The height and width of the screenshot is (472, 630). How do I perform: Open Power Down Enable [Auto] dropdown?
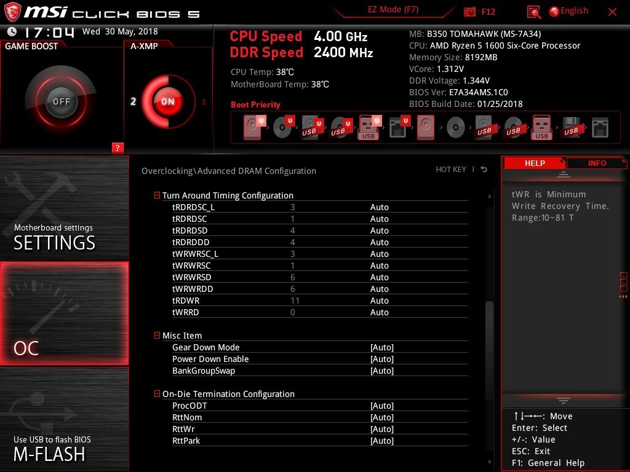tap(381, 359)
